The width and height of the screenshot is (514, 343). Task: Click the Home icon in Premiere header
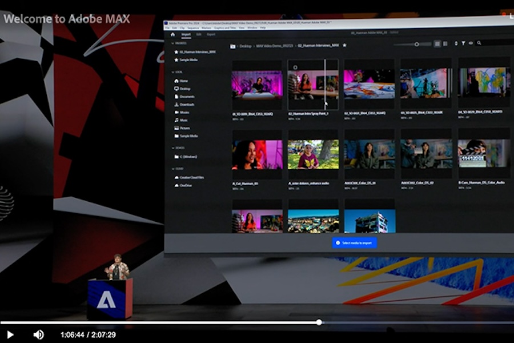(x=172, y=34)
